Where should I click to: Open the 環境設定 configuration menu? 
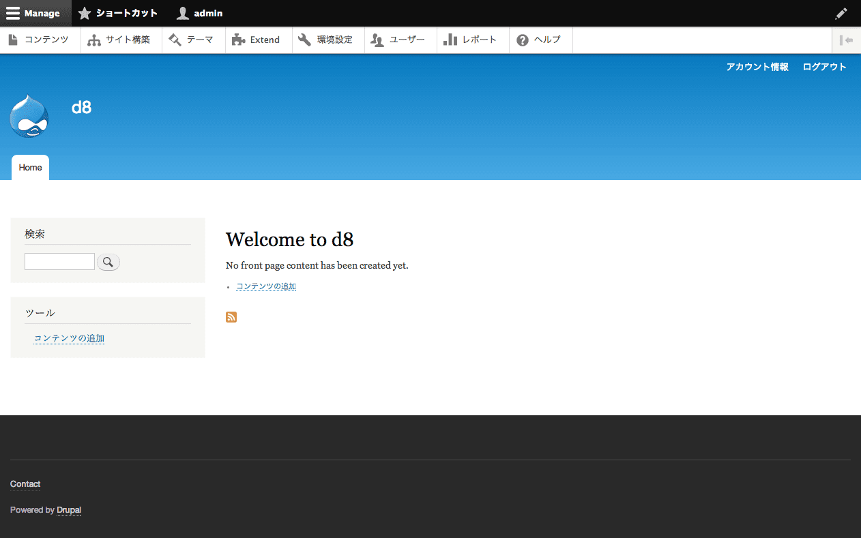pyautogui.click(x=327, y=40)
